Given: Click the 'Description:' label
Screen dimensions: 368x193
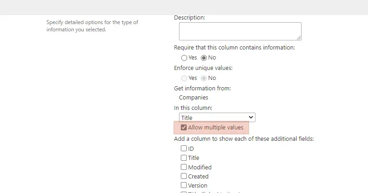Looking at the screenshot, I should (x=189, y=18).
